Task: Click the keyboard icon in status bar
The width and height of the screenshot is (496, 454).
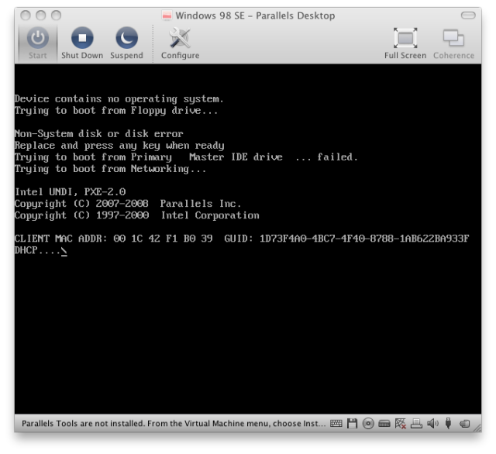Action: [336, 423]
